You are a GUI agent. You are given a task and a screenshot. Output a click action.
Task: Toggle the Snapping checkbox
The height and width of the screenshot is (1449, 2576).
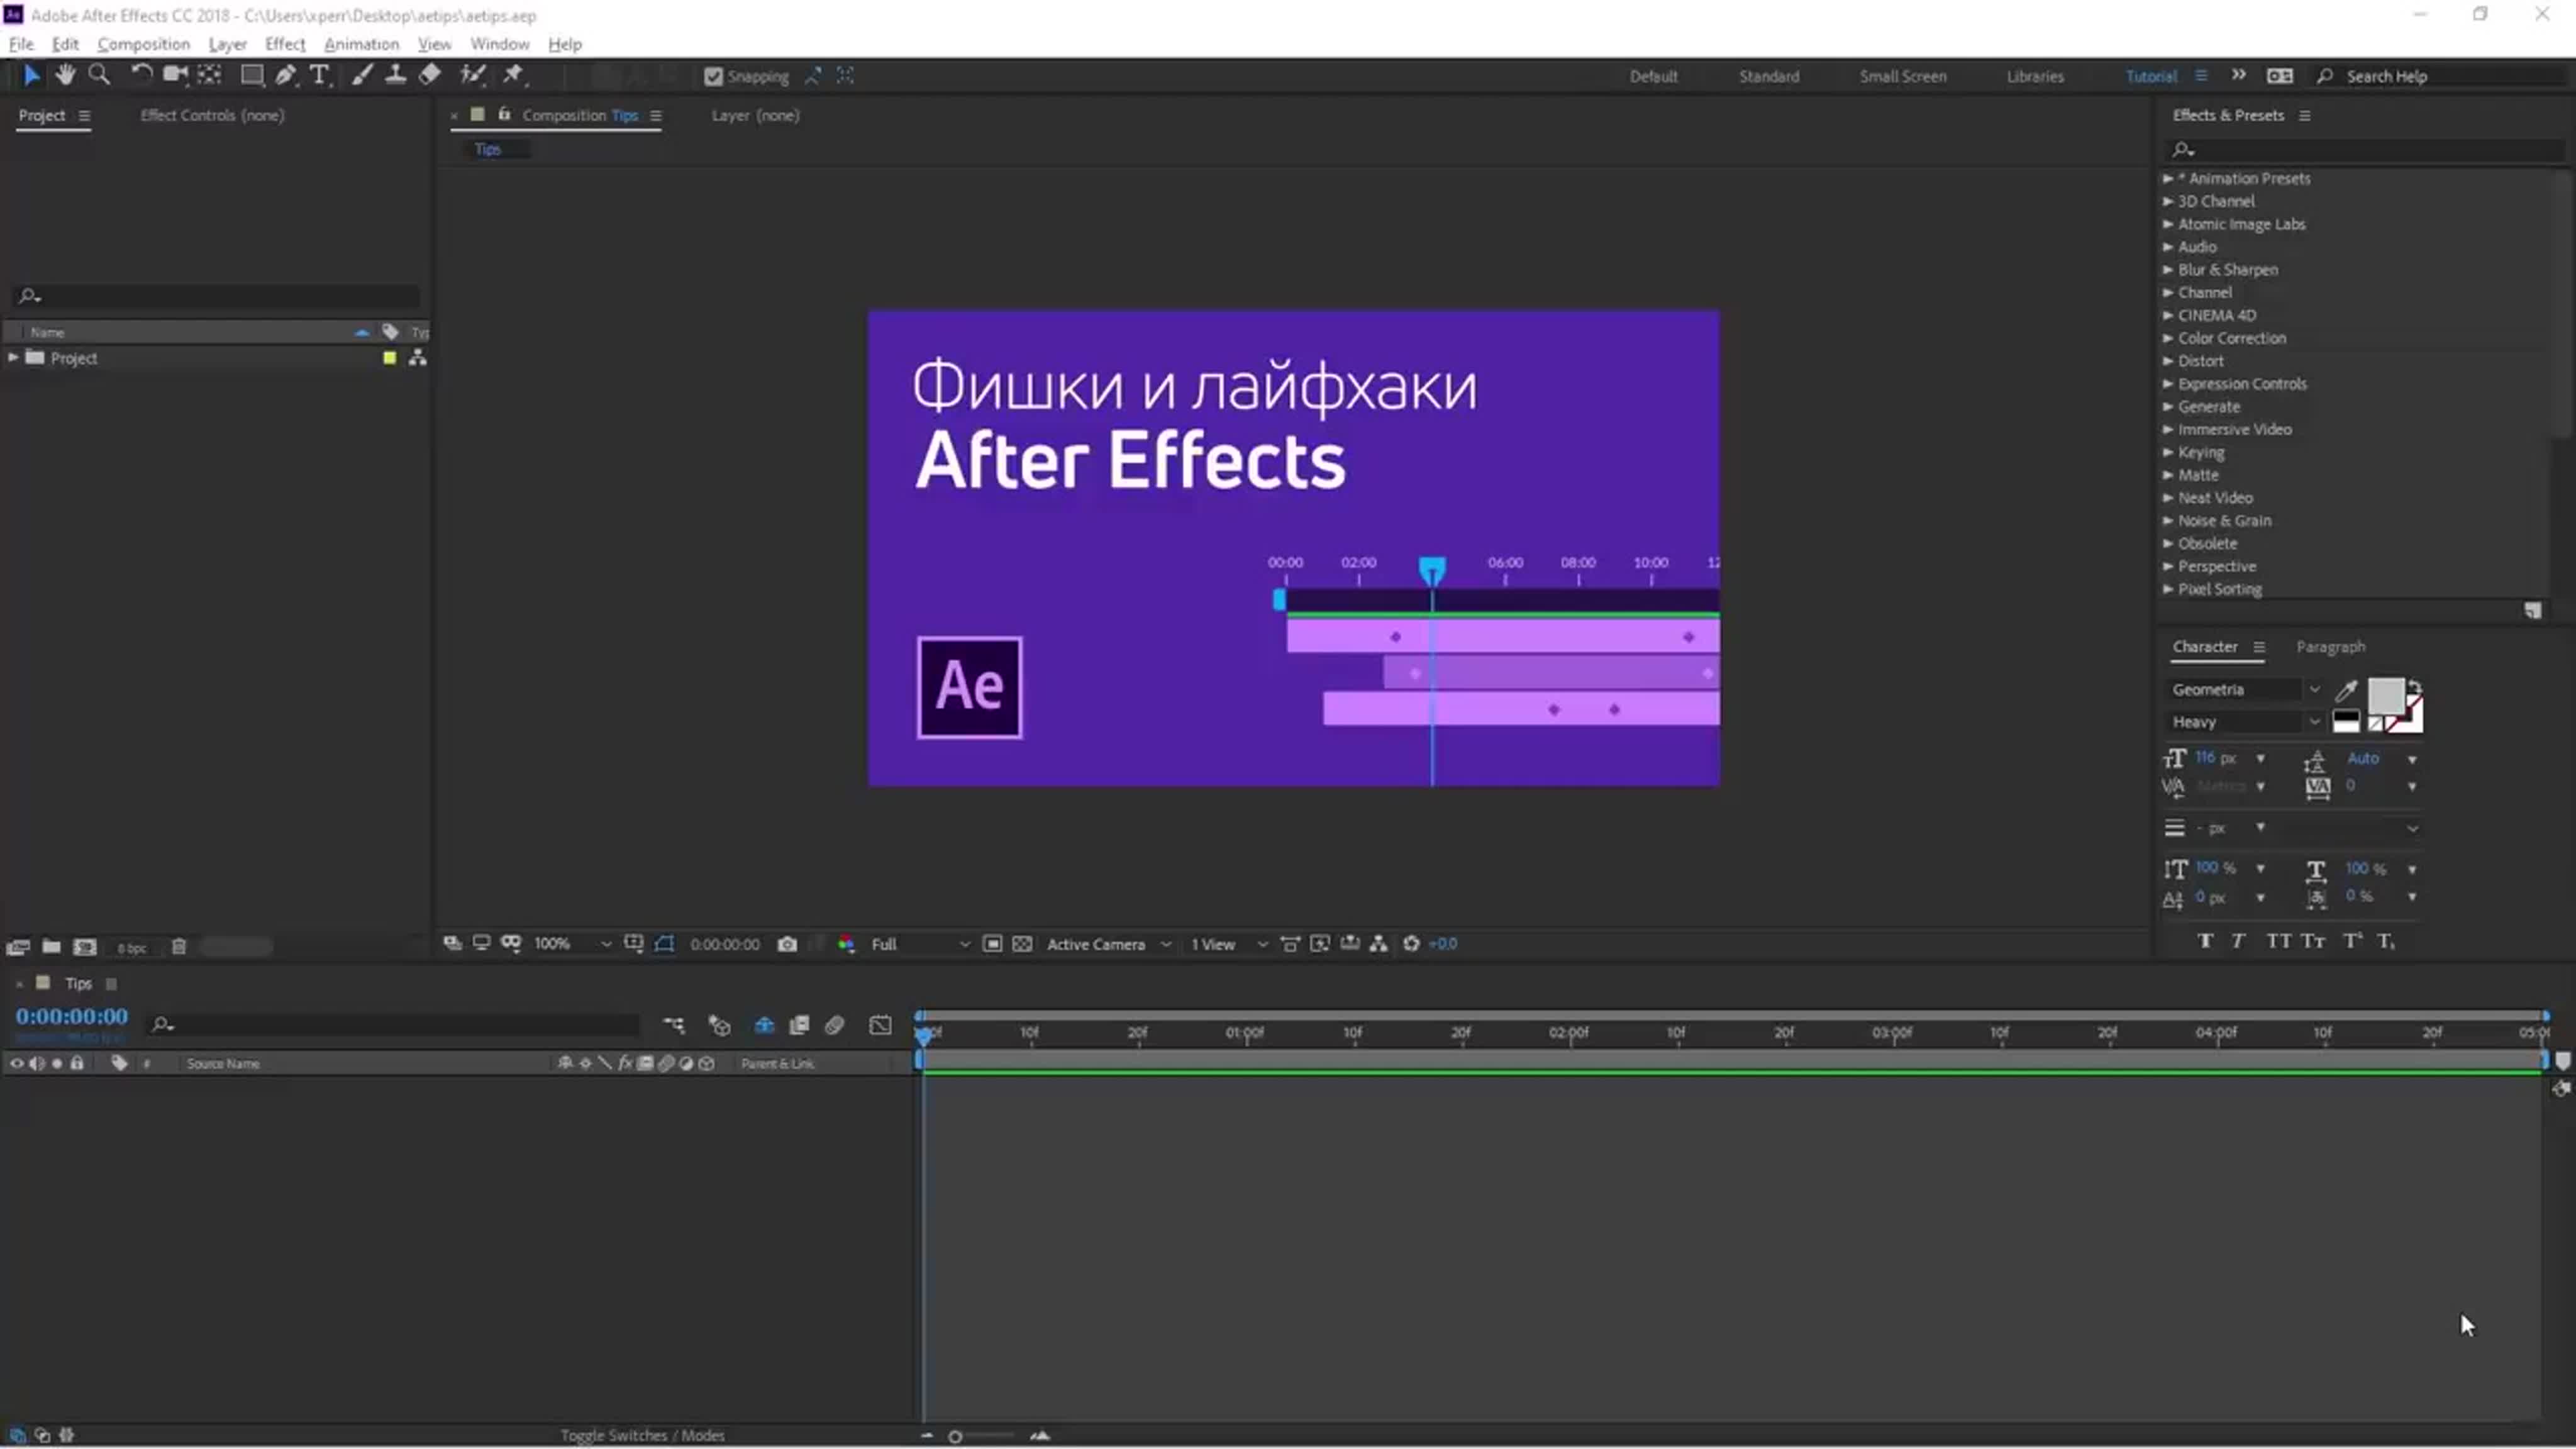coord(713,77)
